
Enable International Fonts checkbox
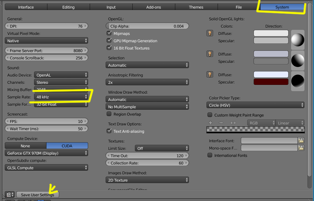point(210,155)
